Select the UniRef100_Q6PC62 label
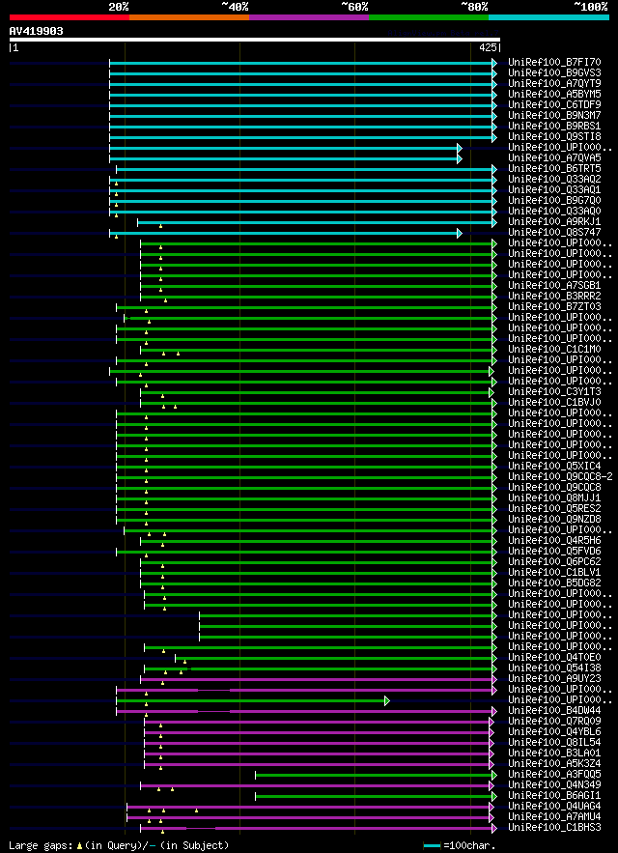Image resolution: width=618 pixels, height=853 pixels. pos(554,561)
